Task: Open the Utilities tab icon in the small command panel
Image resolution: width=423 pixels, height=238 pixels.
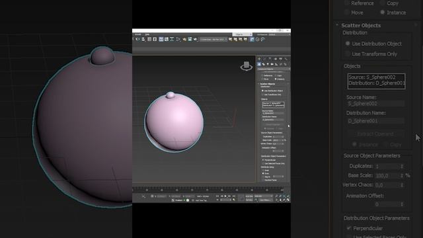Action: coord(286,59)
